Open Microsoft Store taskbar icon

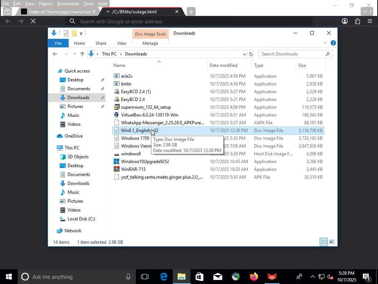pyautogui.click(x=199, y=277)
